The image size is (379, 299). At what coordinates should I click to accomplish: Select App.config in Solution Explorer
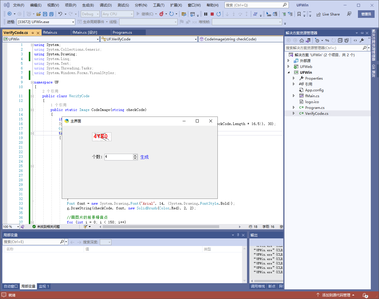pos(314,90)
